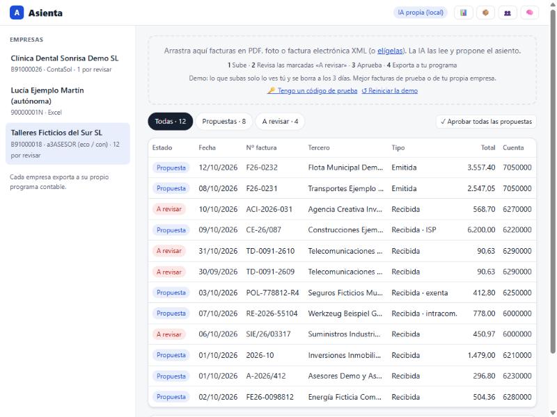Open the Tengo un código de prueba link

[313, 90]
